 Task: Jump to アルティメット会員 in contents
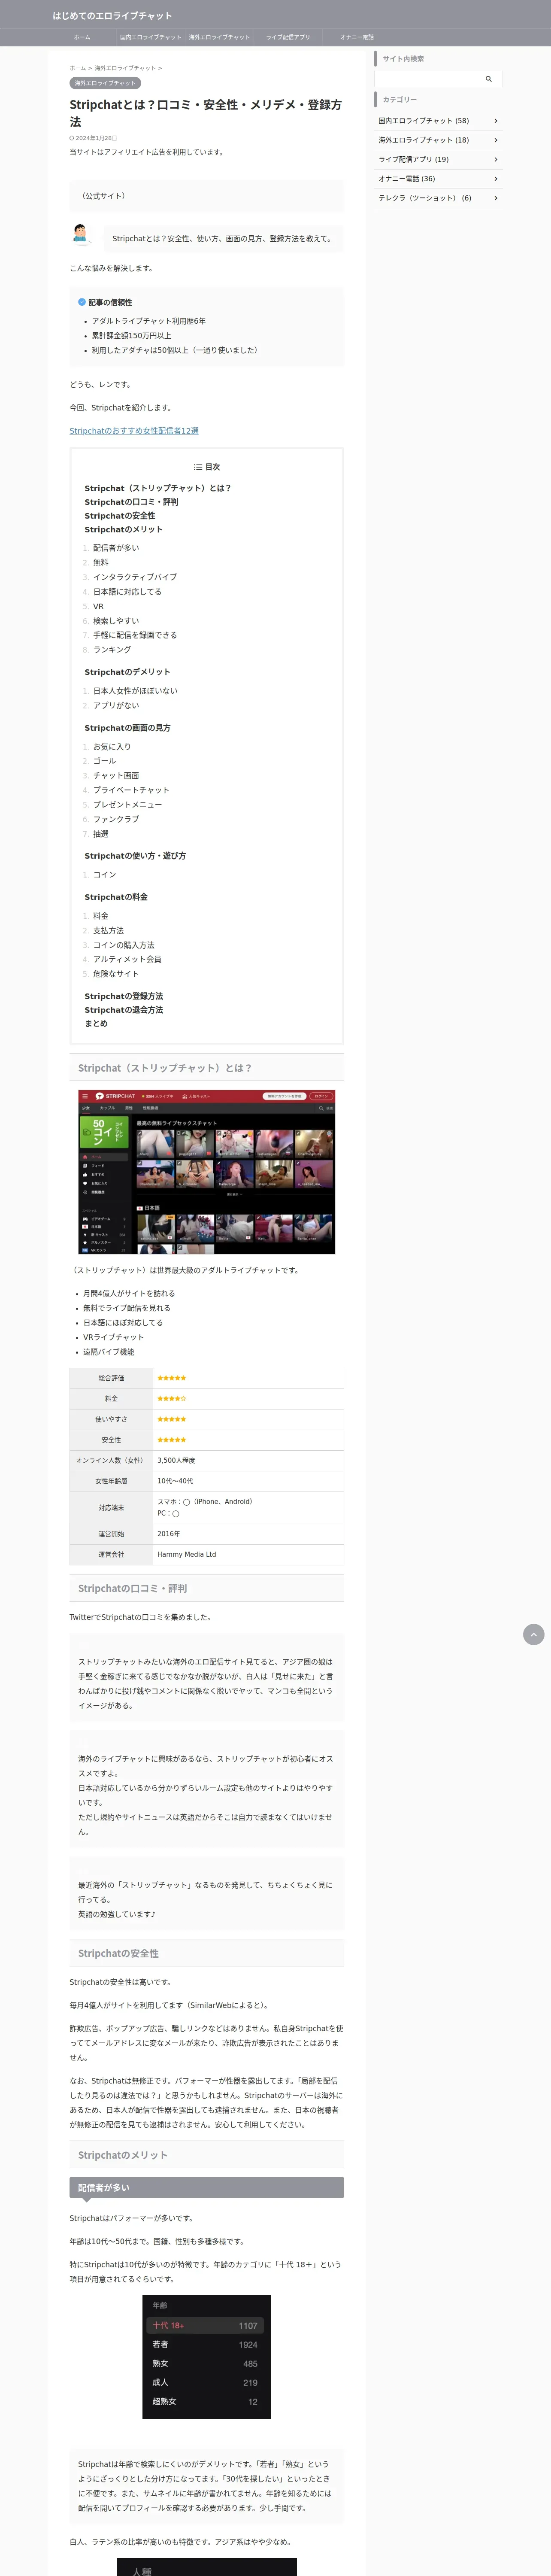[x=127, y=959]
